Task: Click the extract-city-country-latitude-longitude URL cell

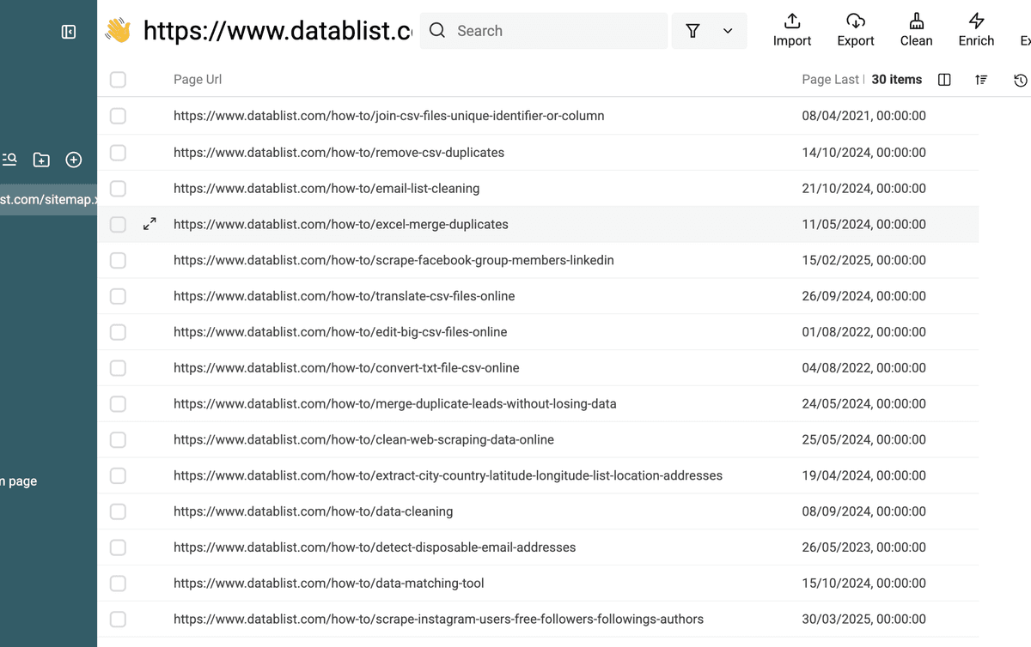Action: point(448,476)
